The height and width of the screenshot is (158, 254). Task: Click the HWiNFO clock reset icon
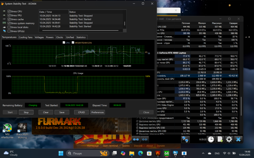coord(211,139)
